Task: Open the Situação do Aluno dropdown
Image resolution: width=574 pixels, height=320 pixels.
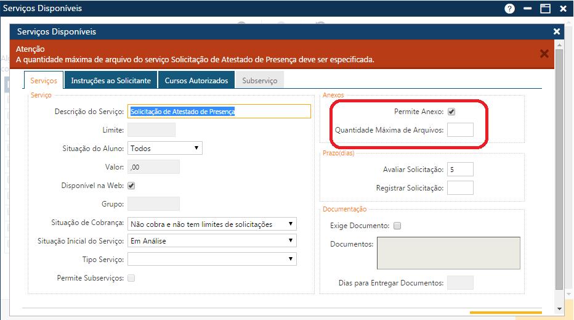Action: pyautogui.click(x=164, y=148)
